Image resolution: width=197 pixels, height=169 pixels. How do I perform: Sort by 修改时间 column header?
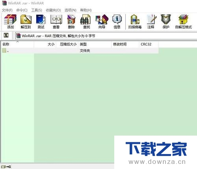coord(125,44)
